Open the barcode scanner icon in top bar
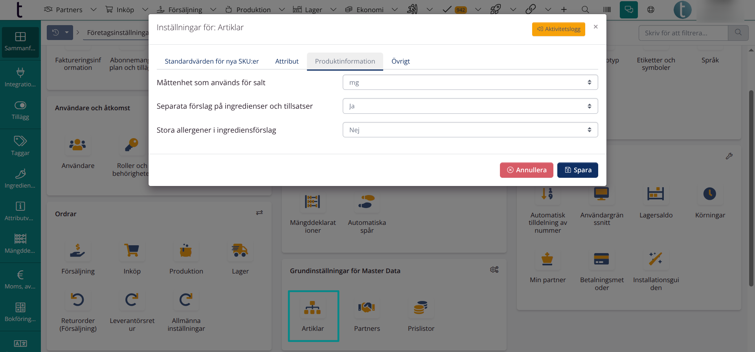The width and height of the screenshot is (755, 352). pos(607,10)
